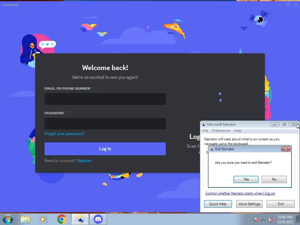Minimize the Discord window
The width and height of the screenshot is (300, 225).
[279, 4]
